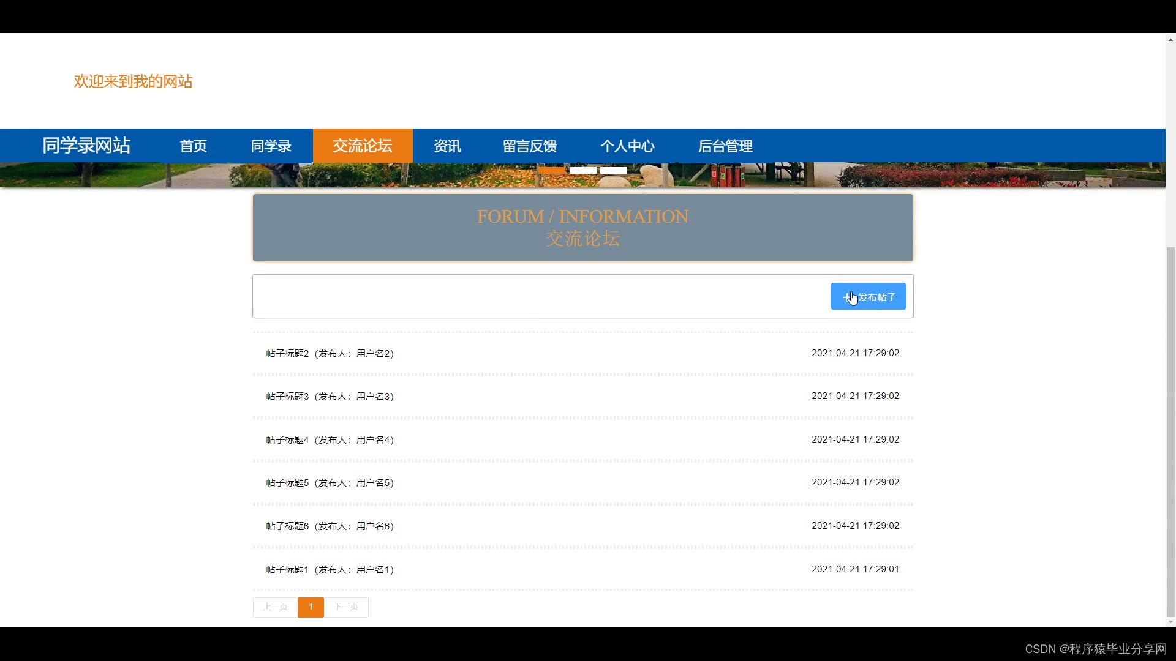This screenshot has width=1176, height=661.
Task: Select page 1 in pagination
Action: point(311,607)
